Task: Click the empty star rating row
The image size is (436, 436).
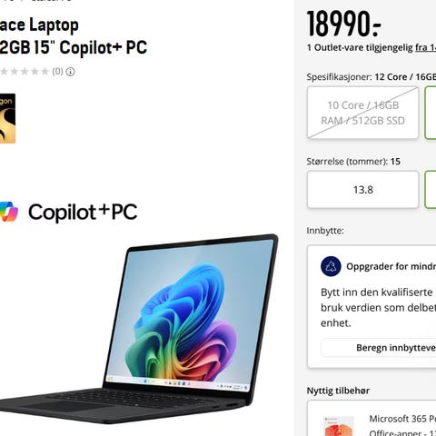Action: point(25,72)
